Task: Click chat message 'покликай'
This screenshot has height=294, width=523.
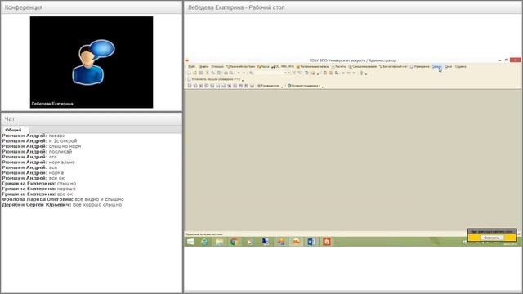Action: coord(60,152)
